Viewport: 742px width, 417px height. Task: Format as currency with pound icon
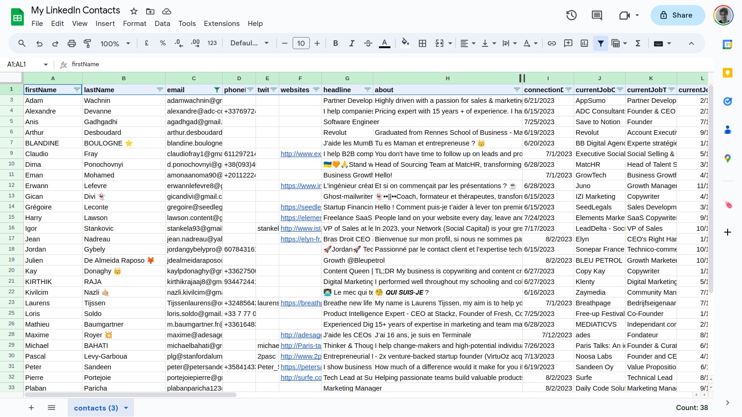[x=147, y=43]
